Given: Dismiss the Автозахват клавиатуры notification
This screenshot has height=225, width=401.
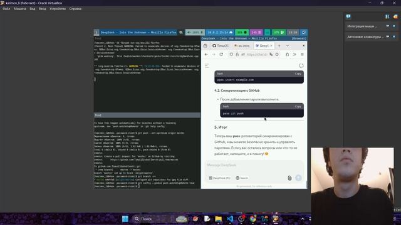Looking at the screenshot, I should [394, 37].
